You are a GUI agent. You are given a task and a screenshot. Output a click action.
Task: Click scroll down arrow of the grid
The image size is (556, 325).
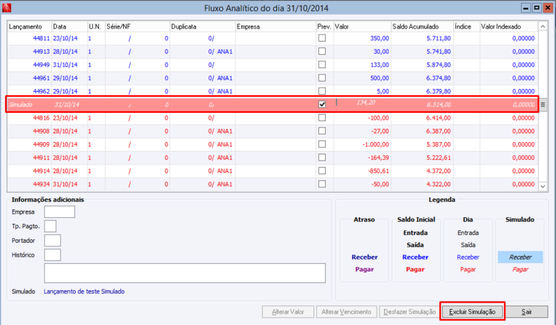(543, 186)
